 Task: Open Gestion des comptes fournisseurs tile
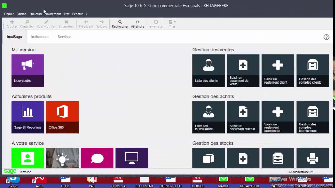point(312,117)
